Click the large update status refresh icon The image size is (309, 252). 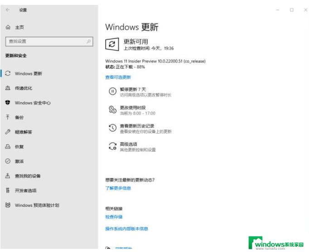pos(112,44)
